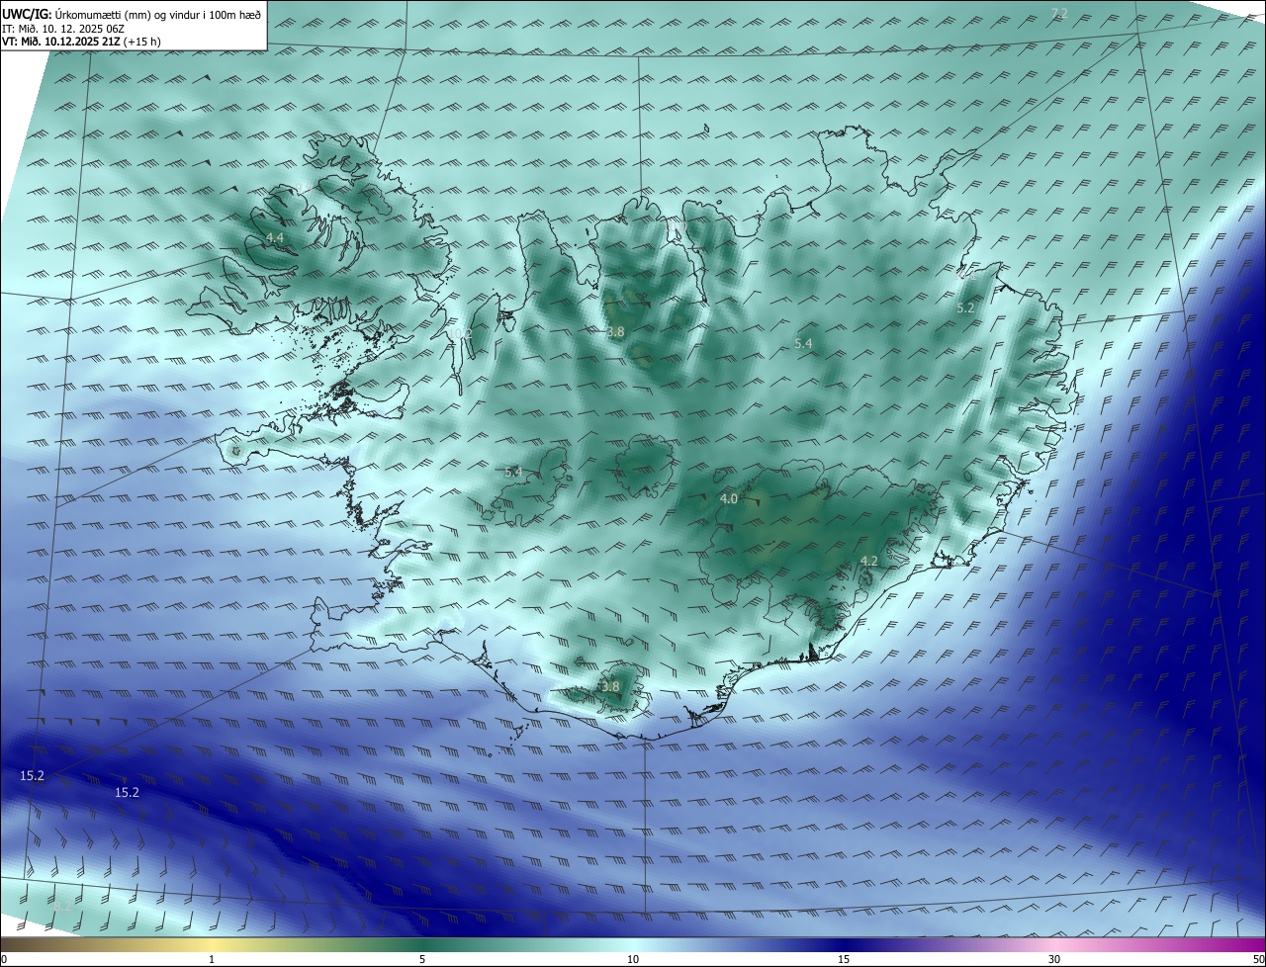Click the color scale tick label '50'
Image resolution: width=1266 pixels, height=967 pixels.
click(x=1258, y=959)
